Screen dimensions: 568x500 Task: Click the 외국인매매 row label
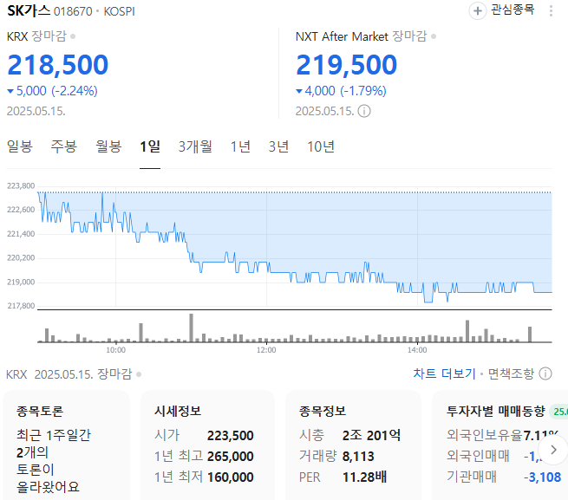478,456
